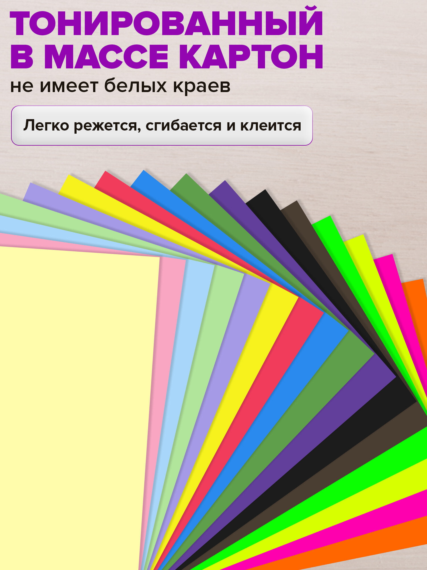Click the label "Легко режется, сгибается и клеится"
Image resolution: width=427 pixels, height=570 pixels.
click(x=162, y=126)
